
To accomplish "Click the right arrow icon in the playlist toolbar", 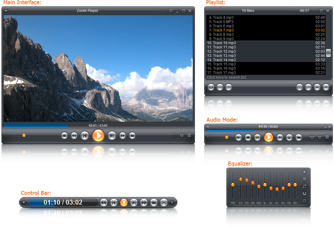I will click(229, 87).
